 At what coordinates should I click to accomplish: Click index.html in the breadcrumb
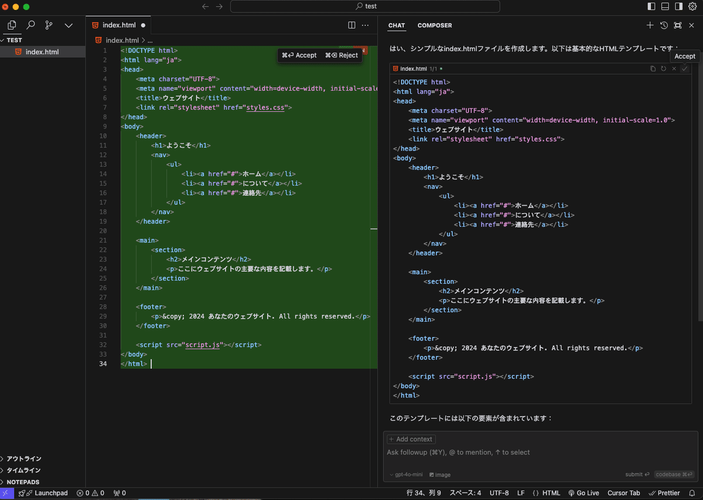122,40
